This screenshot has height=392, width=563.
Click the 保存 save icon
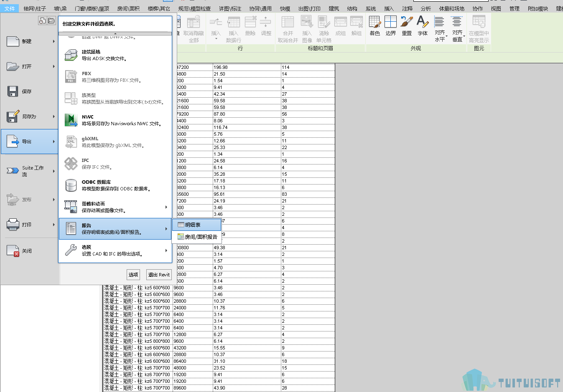point(13,91)
